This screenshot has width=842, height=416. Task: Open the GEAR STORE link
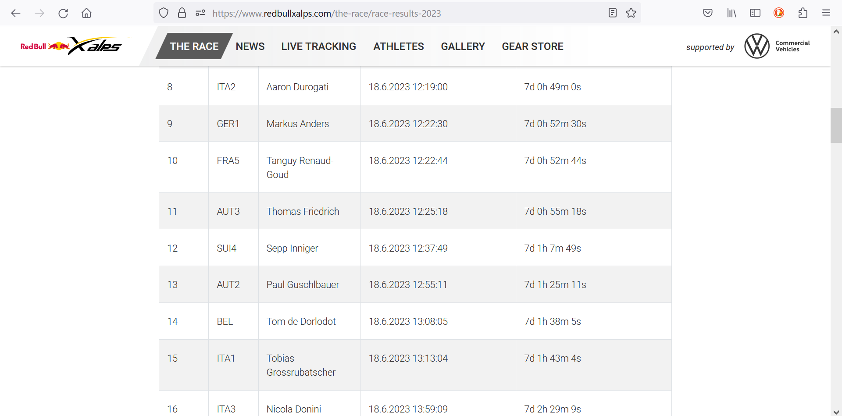532,46
